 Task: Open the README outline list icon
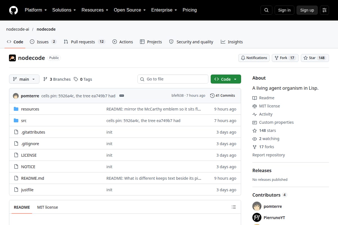[234, 207]
